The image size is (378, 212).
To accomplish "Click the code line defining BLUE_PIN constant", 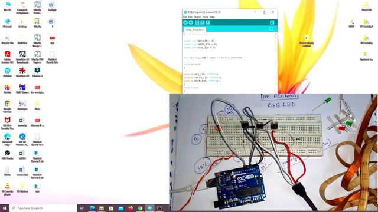I will (200, 48).
